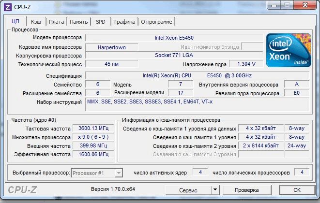Click the instruction set list starting with MMX
The image size is (320, 203).
pyautogui.click(x=198, y=104)
